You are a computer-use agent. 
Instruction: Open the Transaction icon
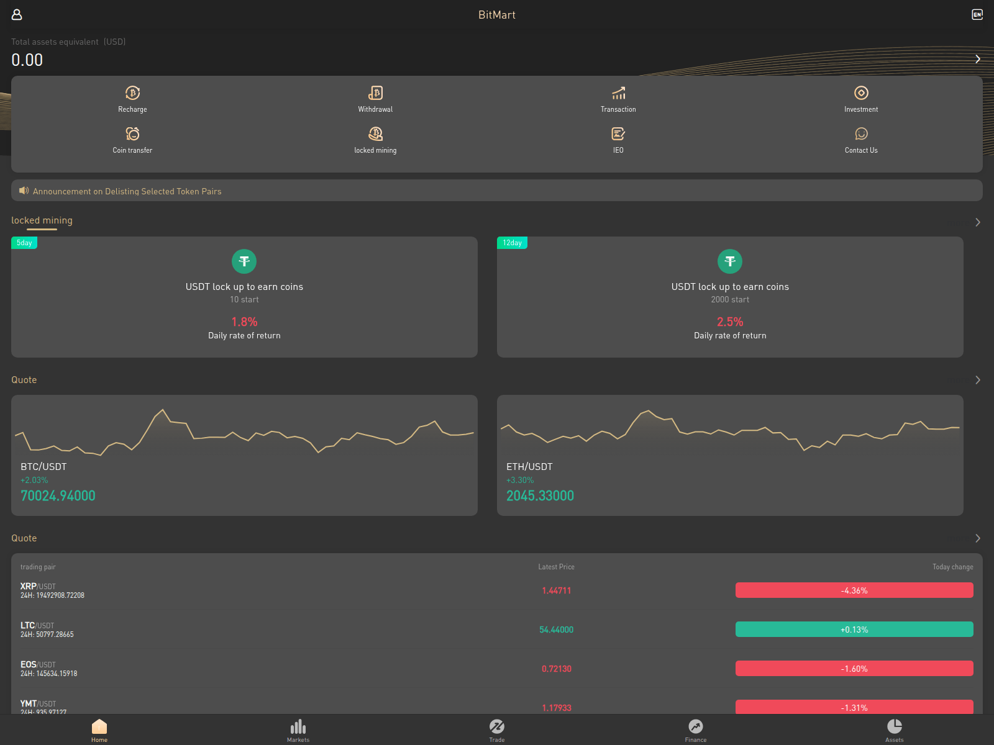coord(618,93)
